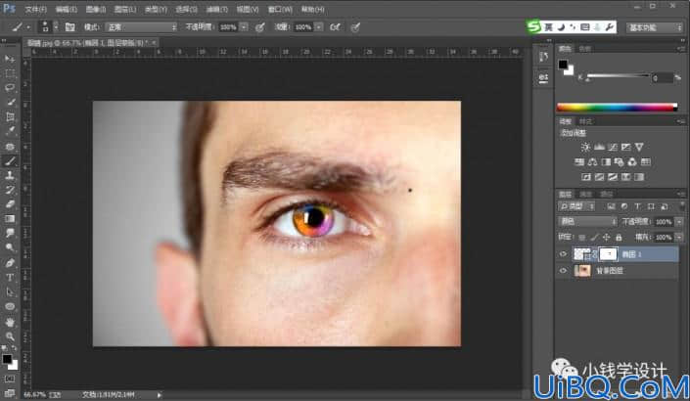690x401 pixels.
Task: Hide the 椭圆 1 layer
Action: click(x=563, y=254)
